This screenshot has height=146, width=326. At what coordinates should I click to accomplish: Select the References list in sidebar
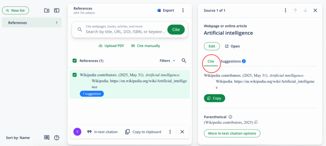[x=32, y=23]
